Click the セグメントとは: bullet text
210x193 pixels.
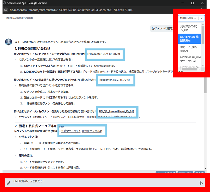29,137
